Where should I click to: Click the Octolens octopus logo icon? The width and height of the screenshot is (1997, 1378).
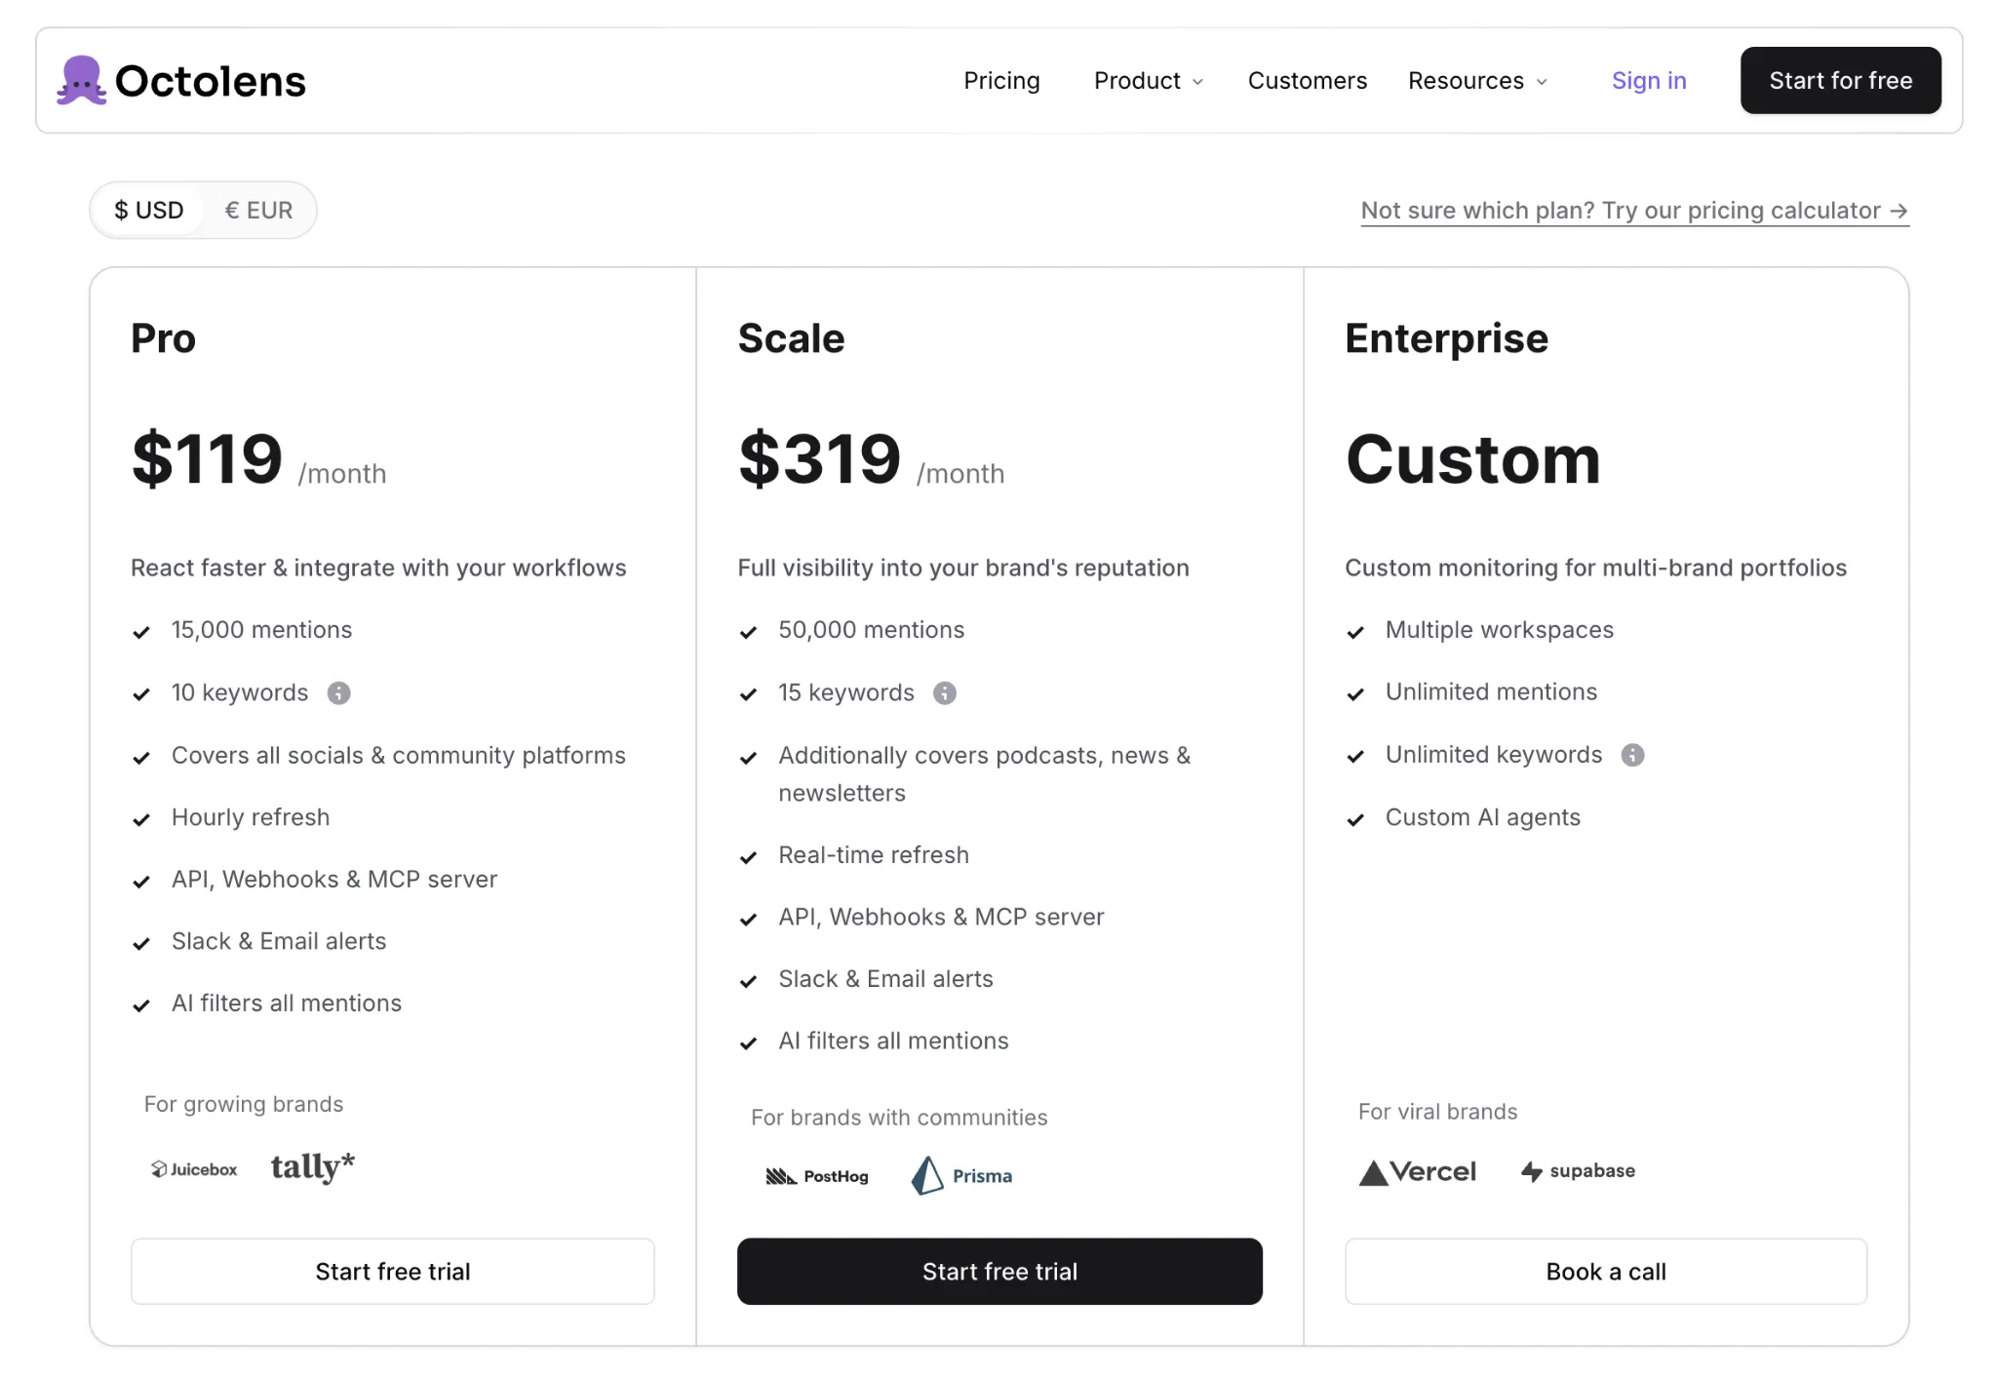81,80
